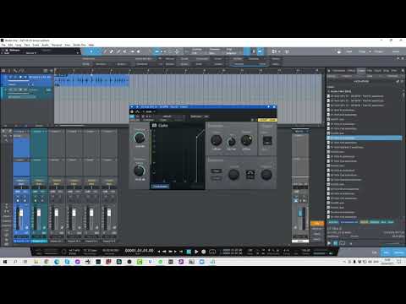The image size is (406, 304).
Task: Click the middle knob in the Gater upper right section
Action: point(231,141)
